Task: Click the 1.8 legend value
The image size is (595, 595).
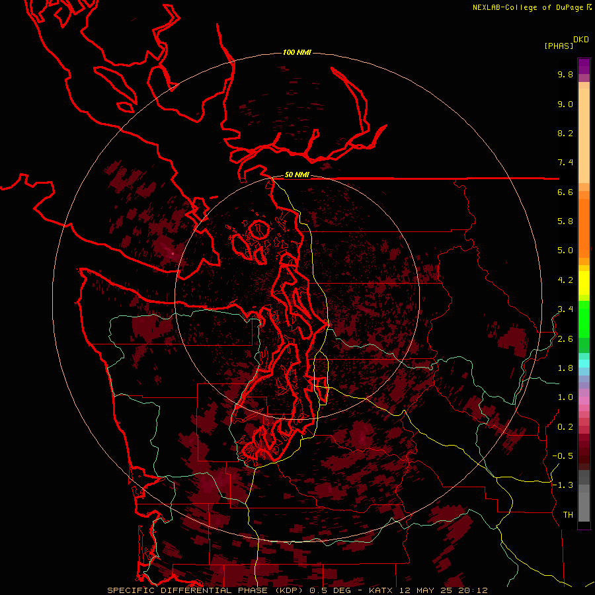Action: click(x=565, y=368)
